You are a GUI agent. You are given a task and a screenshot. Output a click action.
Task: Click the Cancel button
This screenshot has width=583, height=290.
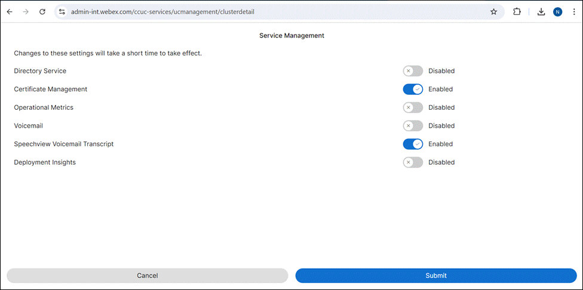tap(147, 276)
